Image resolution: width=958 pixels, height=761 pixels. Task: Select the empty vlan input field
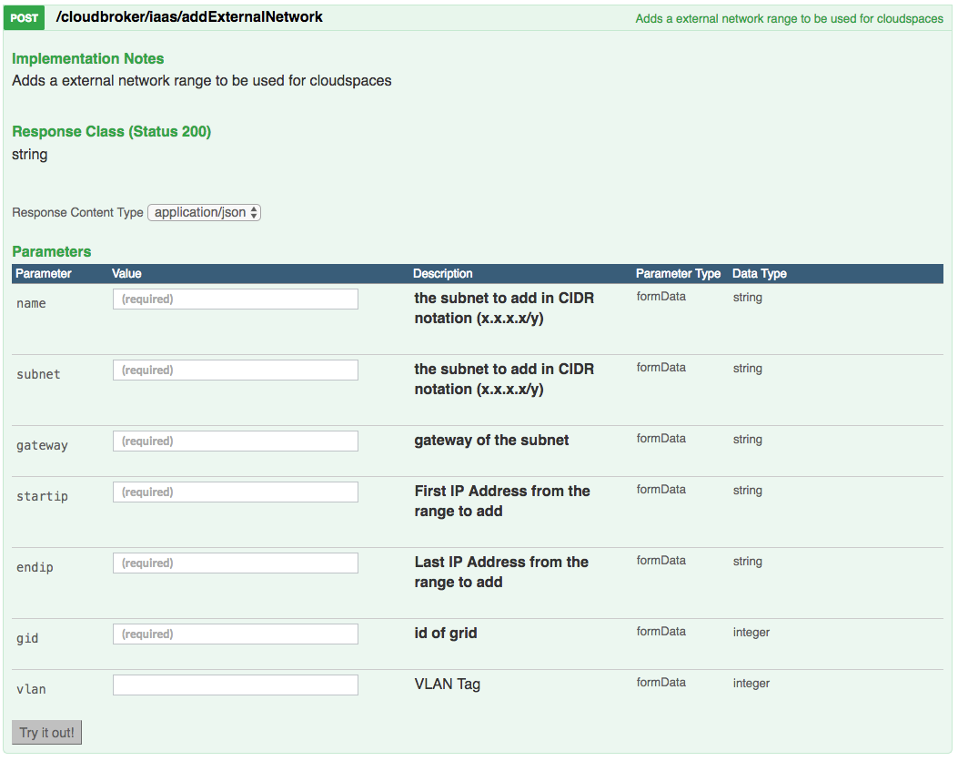point(235,685)
